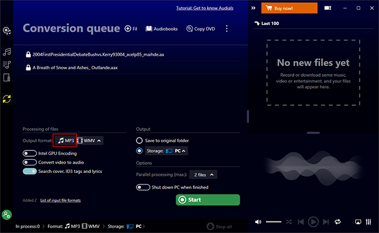The image size is (379, 233).
Task: Toggle Intel GPU Encoding switch
Action: tap(30, 153)
